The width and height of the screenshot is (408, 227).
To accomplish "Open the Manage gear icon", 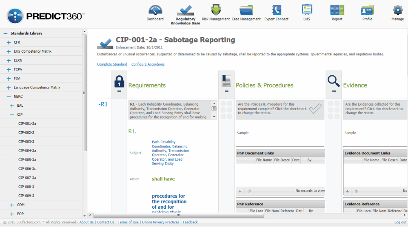I will point(397,10).
